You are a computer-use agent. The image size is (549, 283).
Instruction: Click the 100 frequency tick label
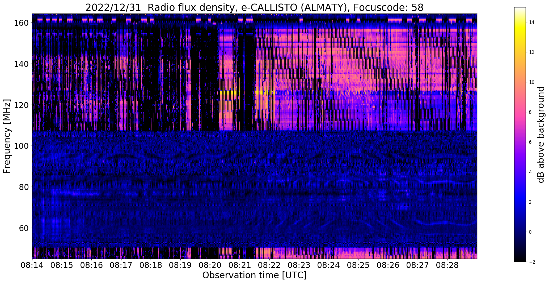point(21,146)
